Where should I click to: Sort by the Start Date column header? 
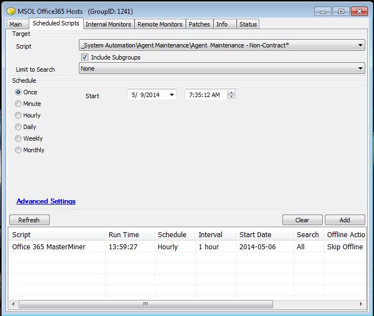(265, 235)
